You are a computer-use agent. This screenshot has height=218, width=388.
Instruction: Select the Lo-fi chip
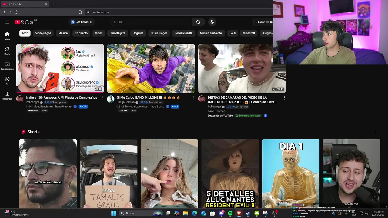[232, 33]
